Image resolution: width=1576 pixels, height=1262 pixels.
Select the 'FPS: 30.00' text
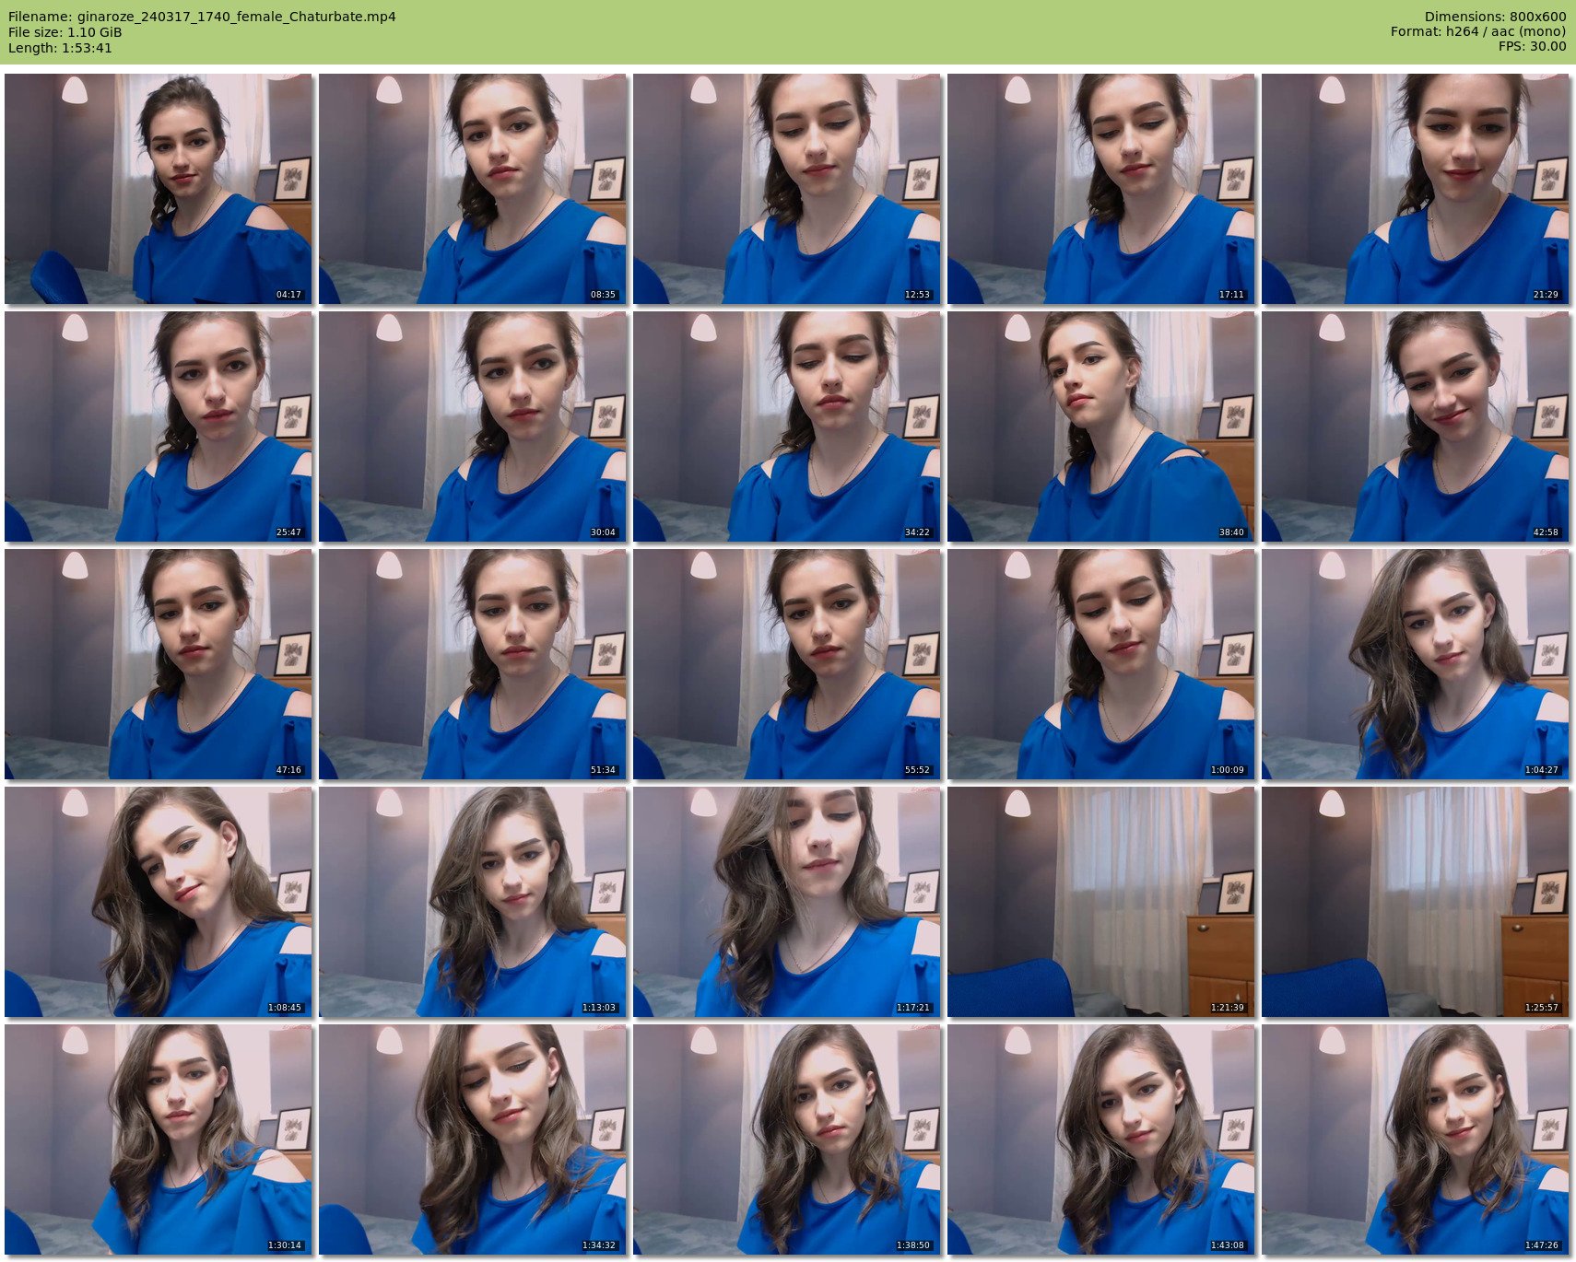[1532, 48]
